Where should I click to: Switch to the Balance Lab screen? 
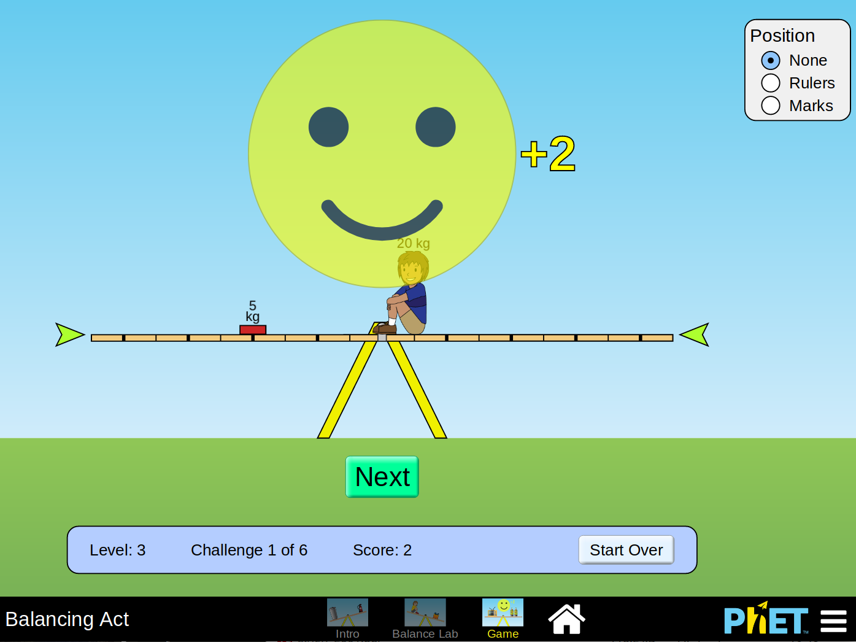[425, 619]
